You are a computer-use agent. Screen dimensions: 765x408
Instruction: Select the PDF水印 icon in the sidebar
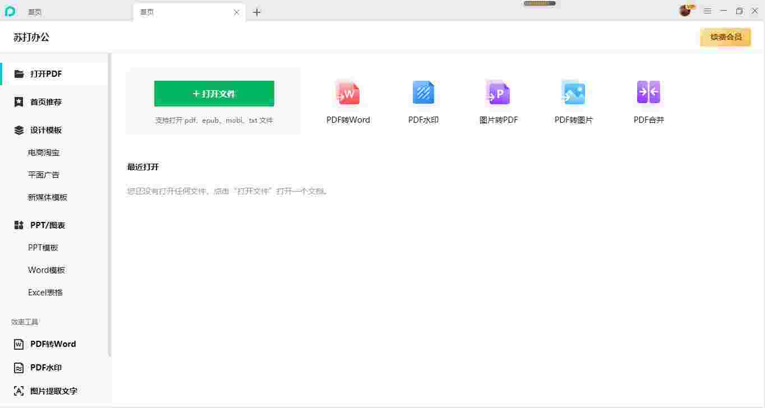tap(19, 367)
